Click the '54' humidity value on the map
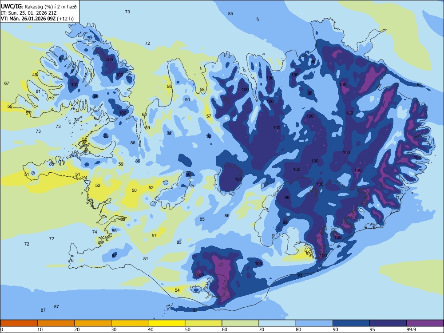The image size is (444, 333). click(x=177, y=290)
